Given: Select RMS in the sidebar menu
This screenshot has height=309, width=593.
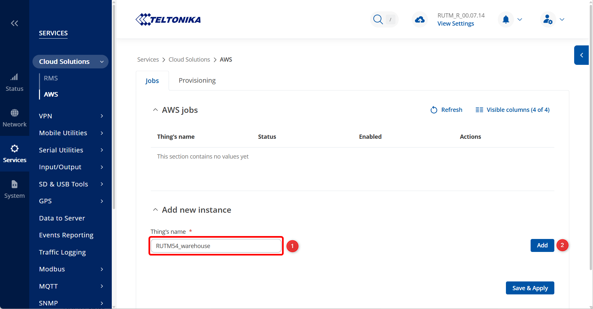Looking at the screenshot, I should pos(51,78).
